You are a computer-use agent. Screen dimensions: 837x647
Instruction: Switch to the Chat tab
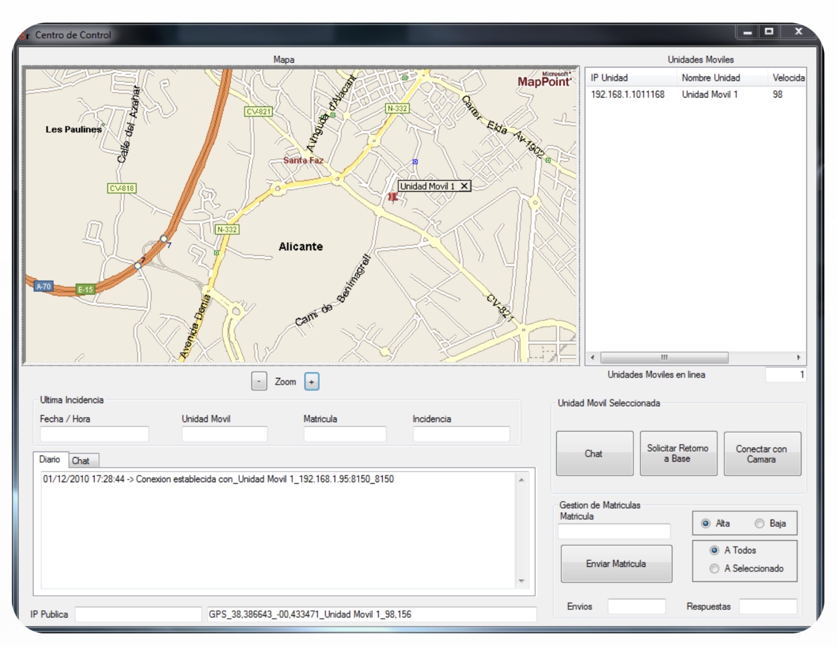(x=81, y=461)
